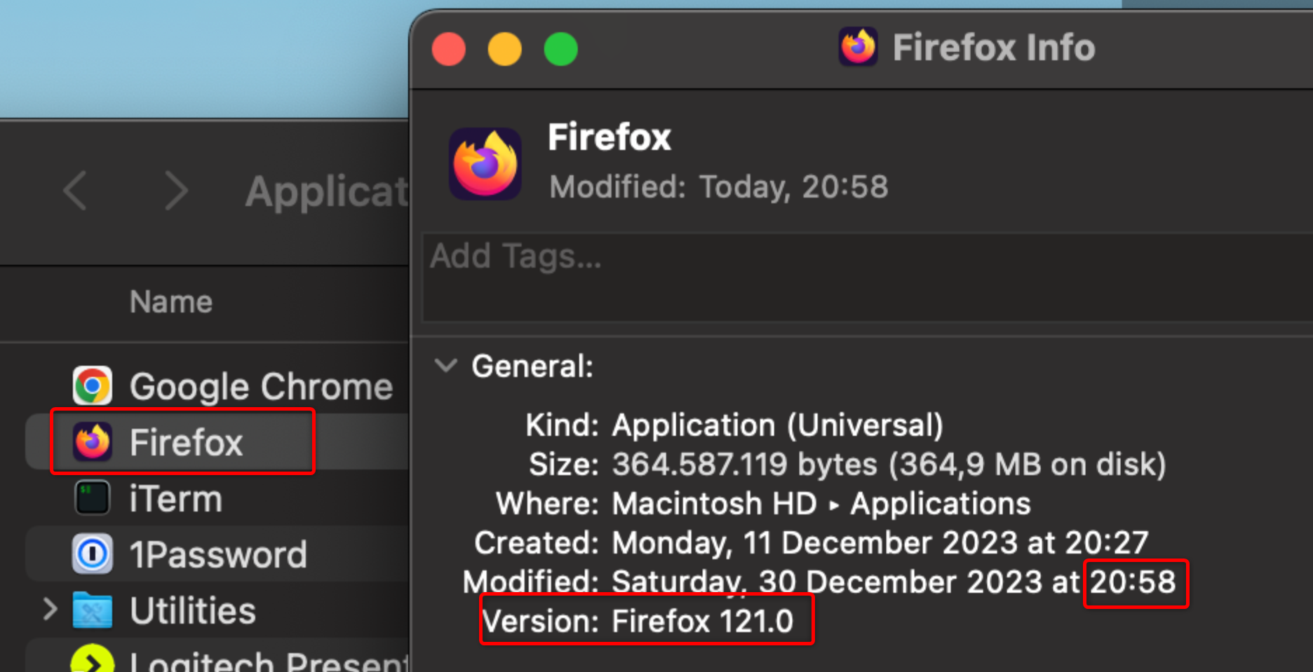This screenshot has width=1313, height=672.
Task: Select the Firefox row in the sidebar list
Action: point(184,441)
